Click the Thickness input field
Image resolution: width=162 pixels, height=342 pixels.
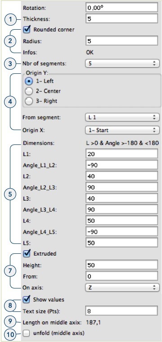coord(121,18)
